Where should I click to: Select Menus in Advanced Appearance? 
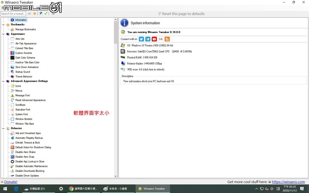(19, 91)
